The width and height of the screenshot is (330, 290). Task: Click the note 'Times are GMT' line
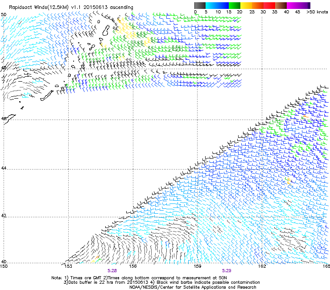139,278
